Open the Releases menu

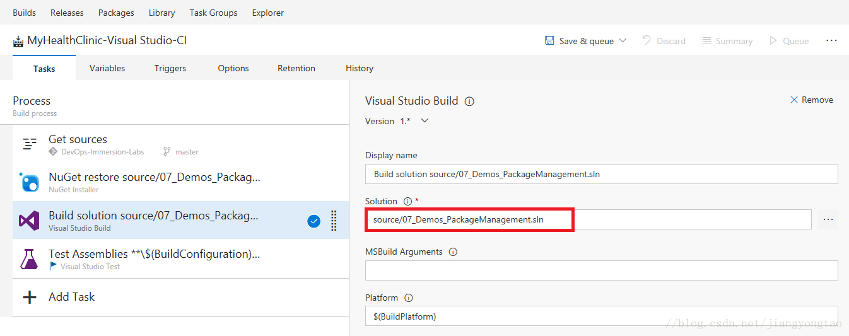(67, 13)
